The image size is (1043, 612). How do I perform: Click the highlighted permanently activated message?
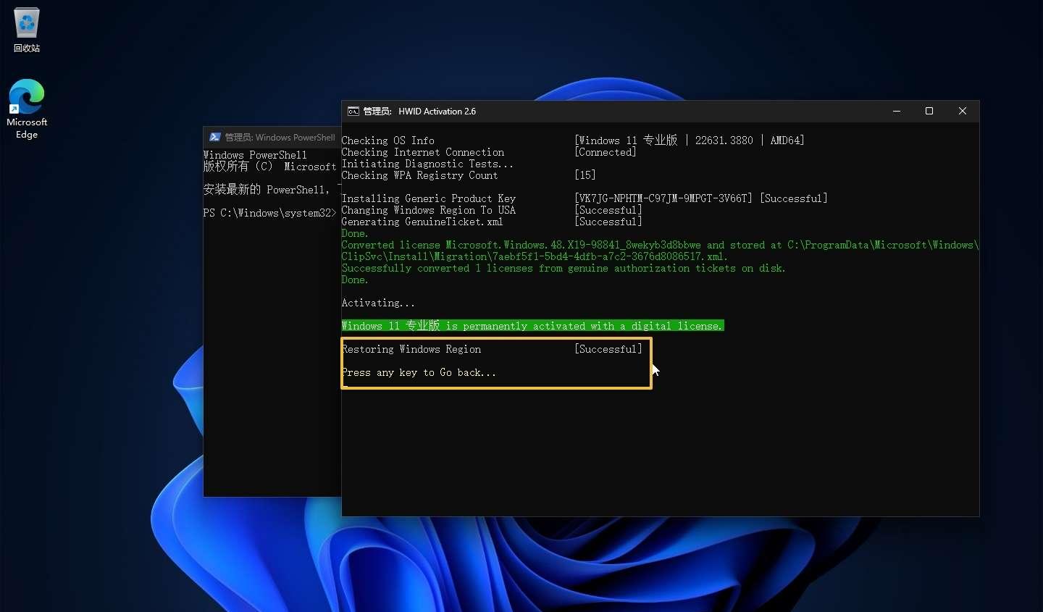(532, 326)
